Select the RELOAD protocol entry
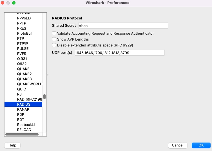212x151 pixels. [x=24, y=130]
